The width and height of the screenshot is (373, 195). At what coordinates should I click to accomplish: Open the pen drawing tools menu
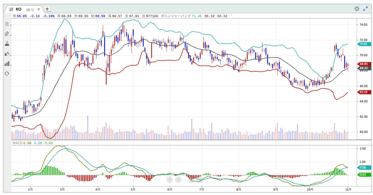tap(7, 34)
